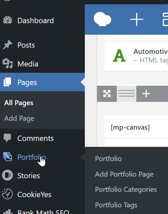Viewport: 168px width, 214px height.
Task: Go to All Pages submenu
Action: (x=19, y=103)
